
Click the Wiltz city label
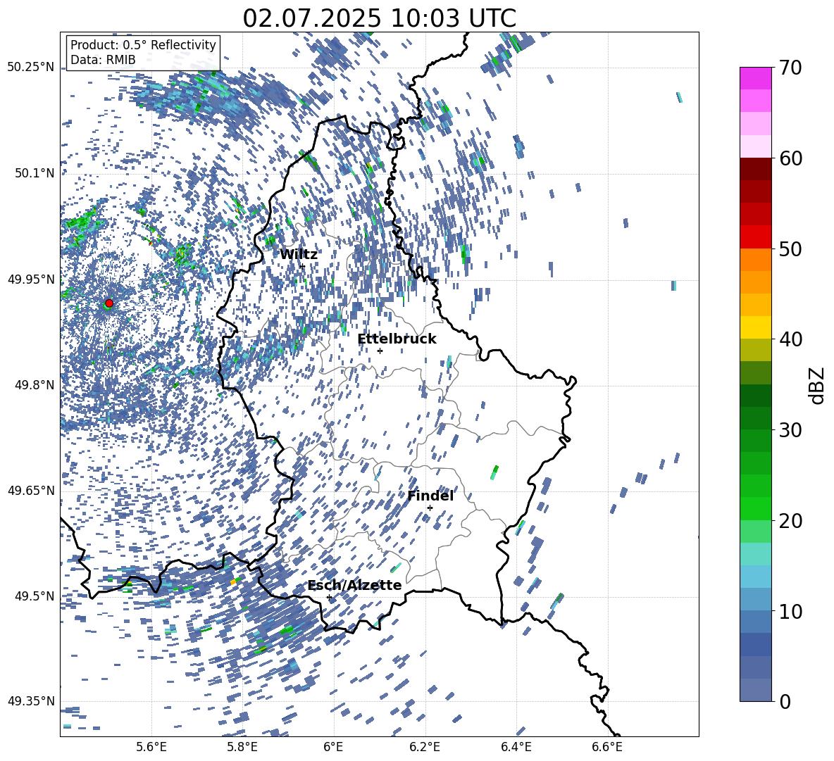point(299,255)
